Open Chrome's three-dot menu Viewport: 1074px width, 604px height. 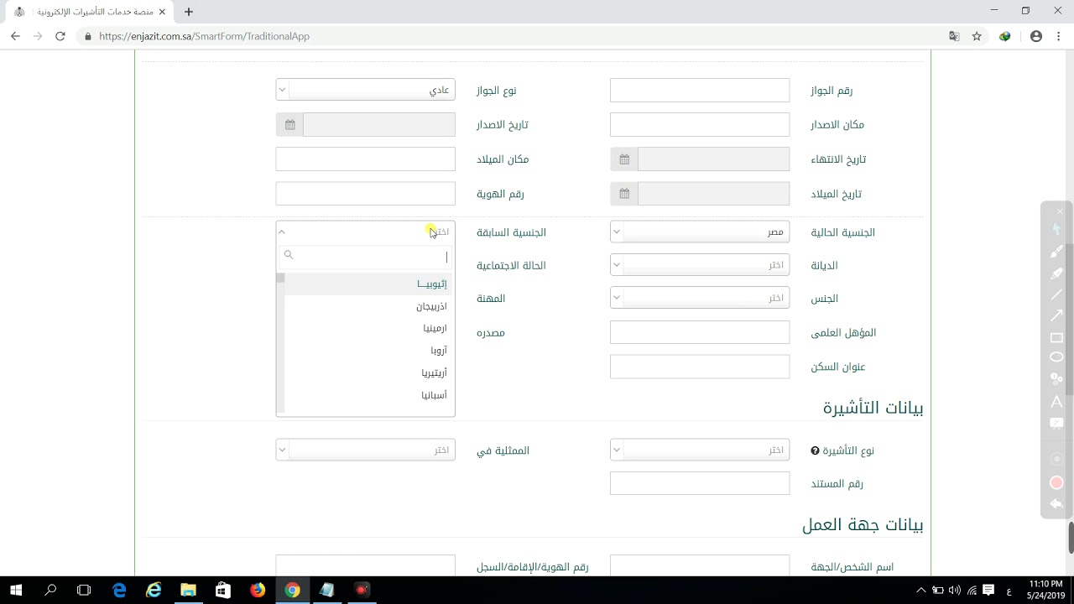click(1058, 36)
